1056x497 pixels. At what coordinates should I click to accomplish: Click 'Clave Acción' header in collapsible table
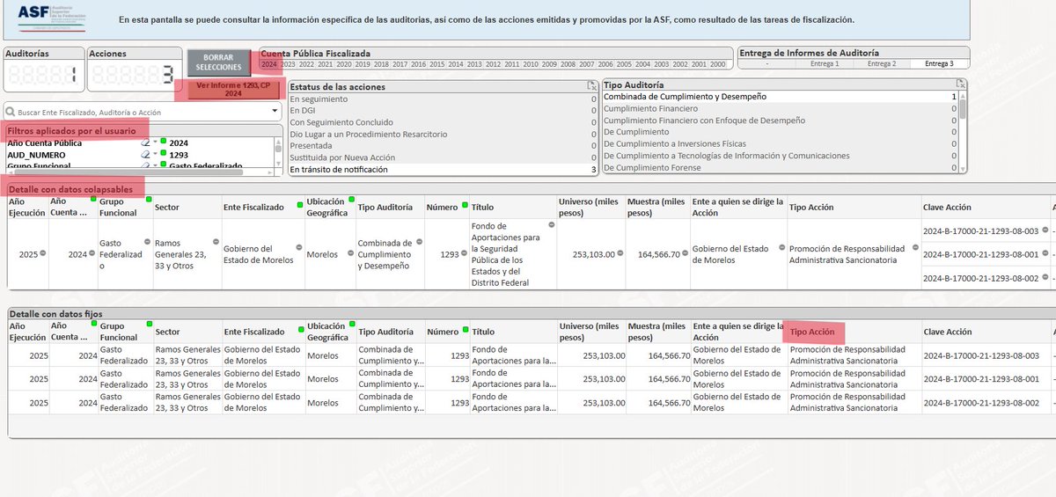pos(948,207)
